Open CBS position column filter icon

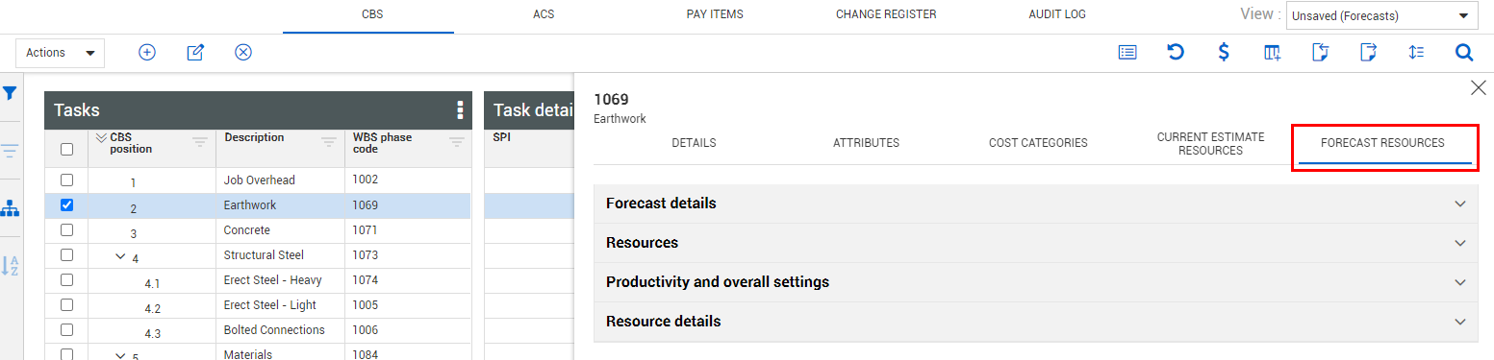coord(200,142)
